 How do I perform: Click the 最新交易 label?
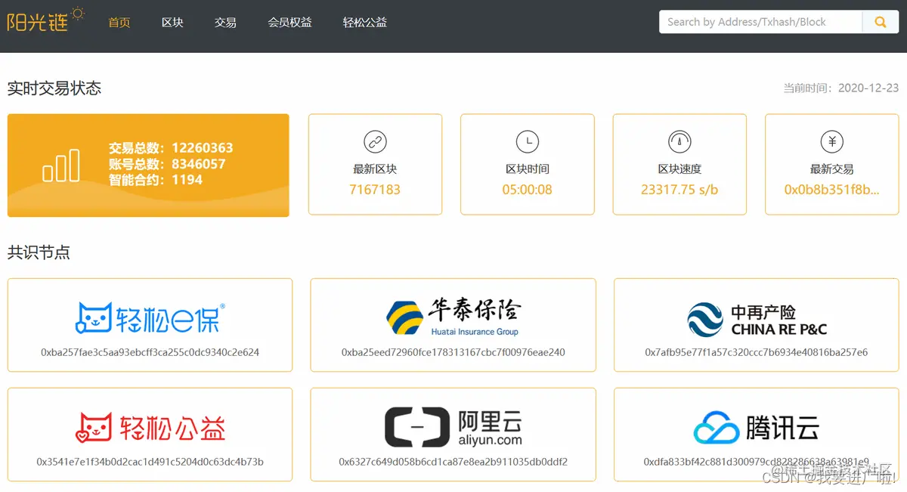coord(832,169)
